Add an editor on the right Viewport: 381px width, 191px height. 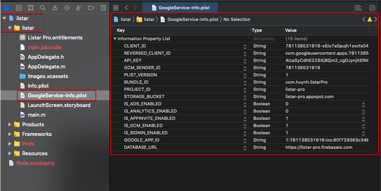(x=372, y=8)
